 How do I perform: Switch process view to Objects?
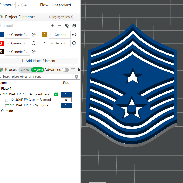click(37, 70)
